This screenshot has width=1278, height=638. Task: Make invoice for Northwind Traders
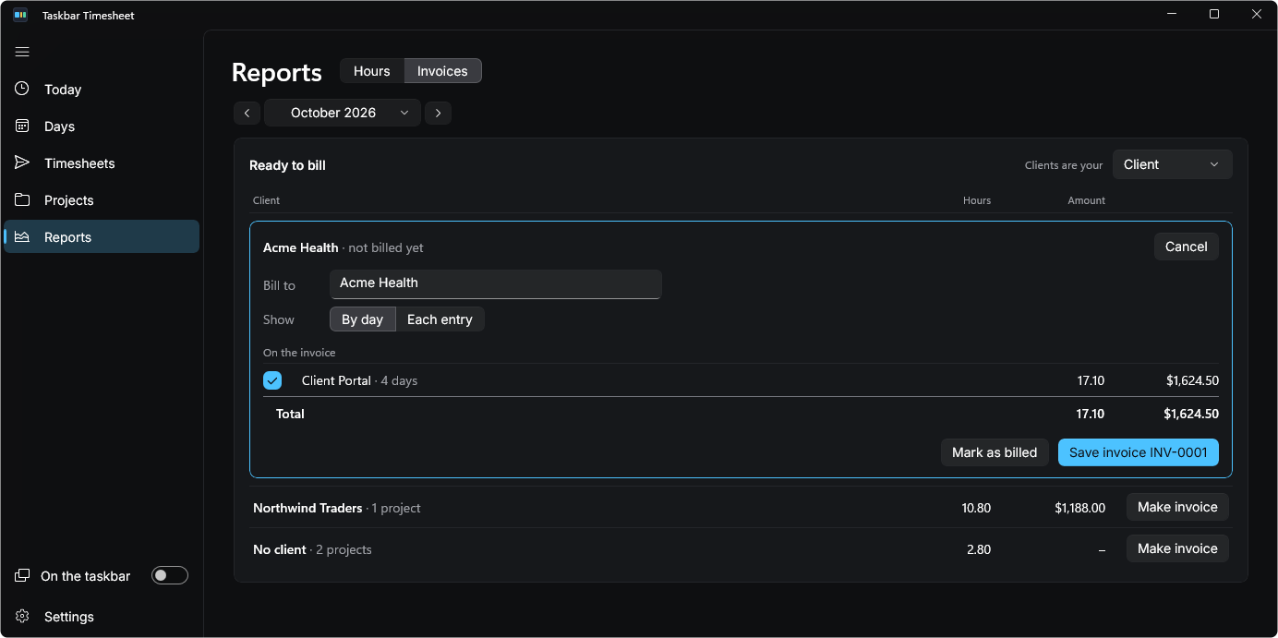click(1177, 507)
